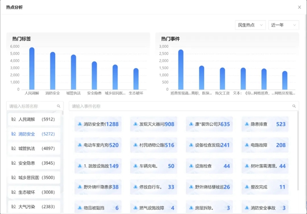This screenshot has width=307, height=214.
Task: Click the icon on 设施检查 card
Action: point(191,166)
